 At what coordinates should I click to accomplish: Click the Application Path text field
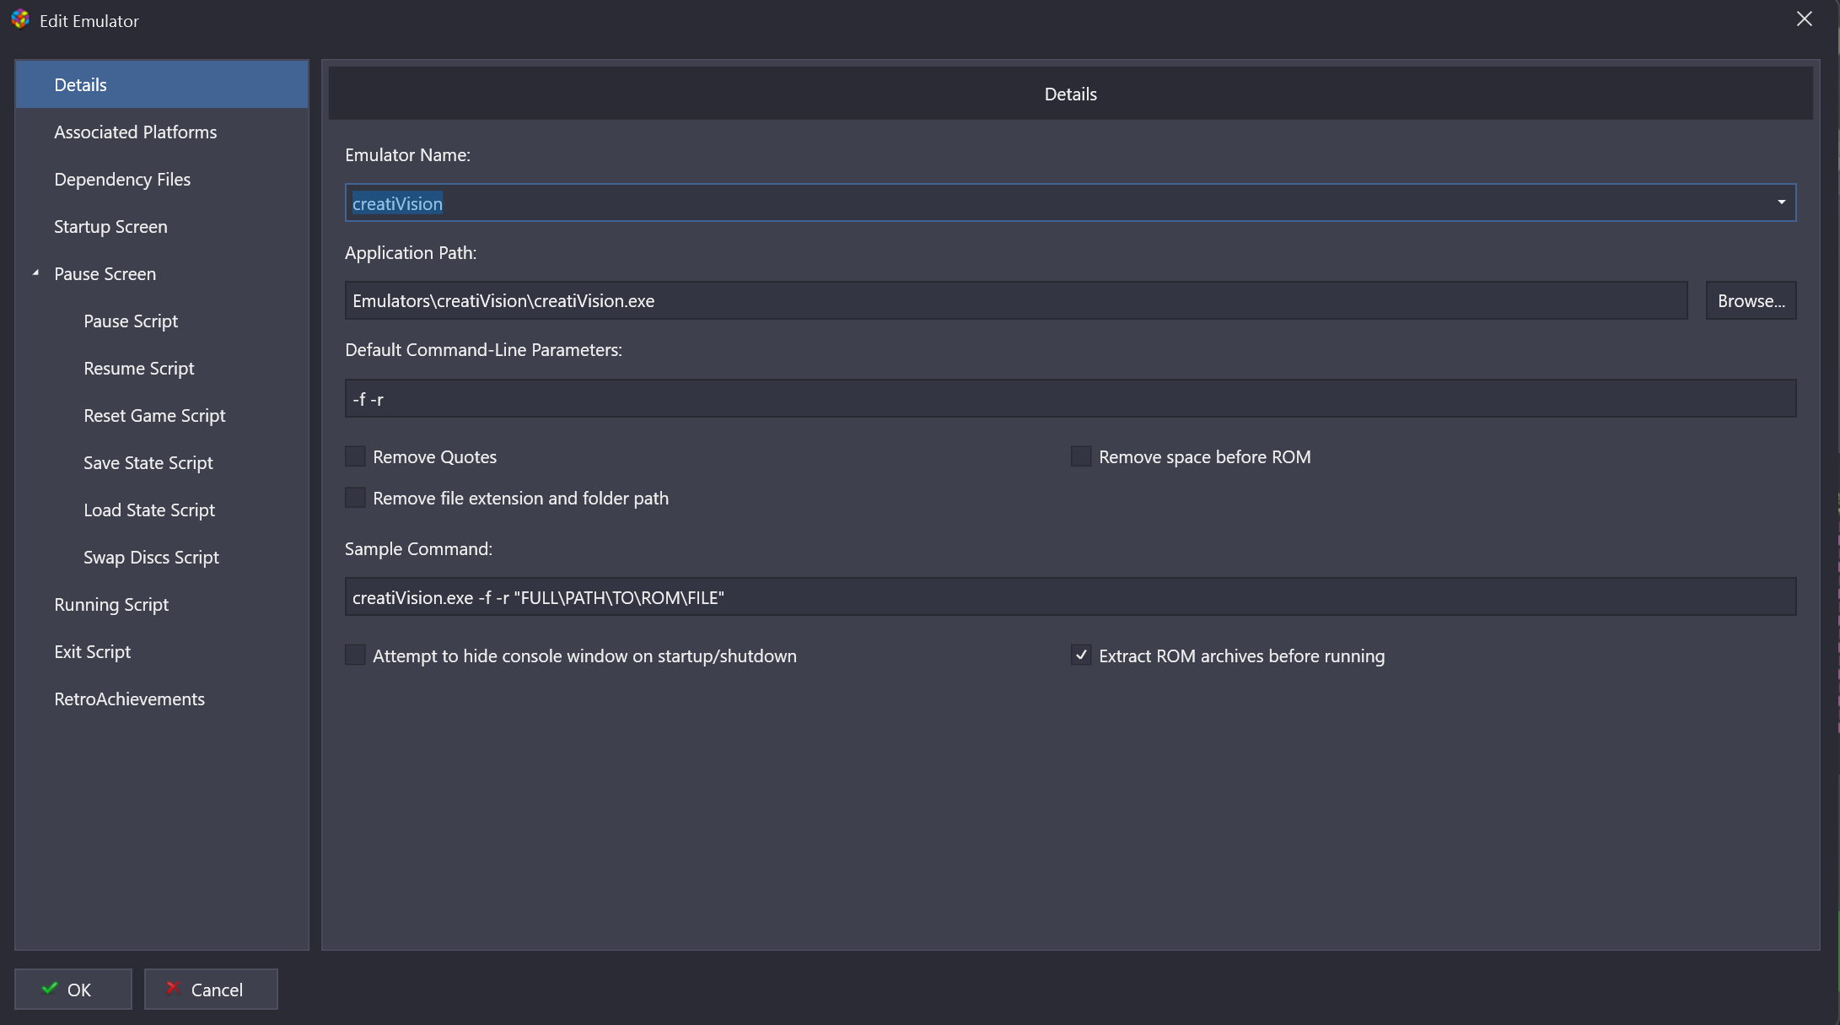[x=1015, y=300]
